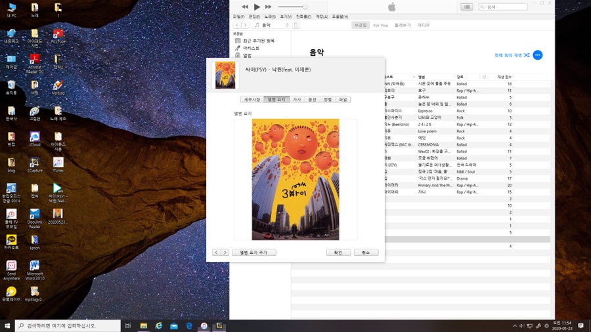This screenshot has height=332, width=591.
Task: Click the iTunes search field
Action: point(503,7)
